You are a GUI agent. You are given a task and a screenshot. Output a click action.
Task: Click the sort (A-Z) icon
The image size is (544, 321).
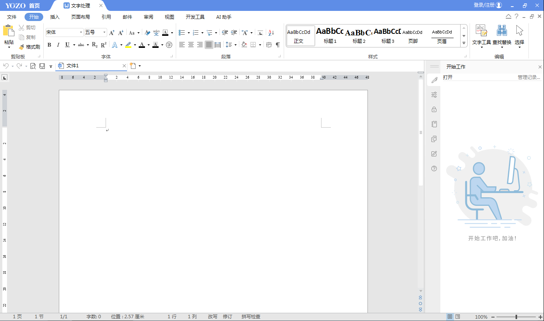[x=271, y=33]
